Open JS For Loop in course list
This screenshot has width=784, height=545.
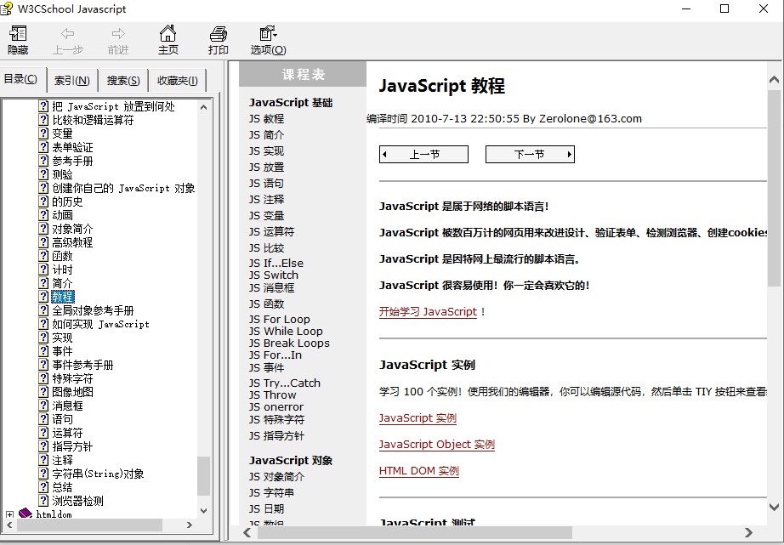coord(280,319)
